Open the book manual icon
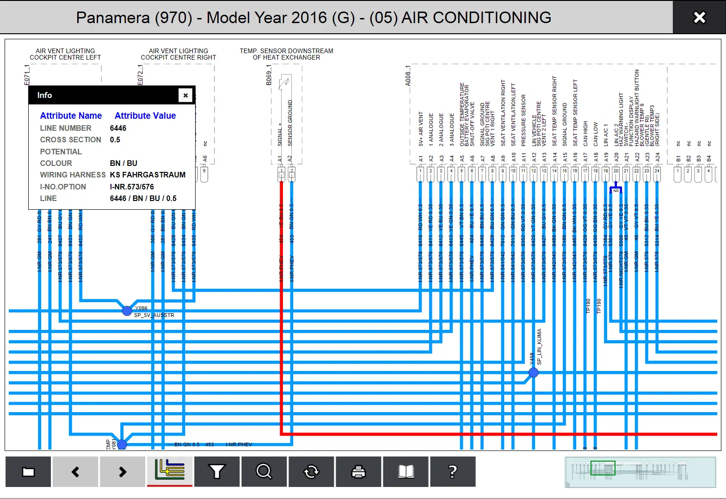 click(x=406, y=472)
